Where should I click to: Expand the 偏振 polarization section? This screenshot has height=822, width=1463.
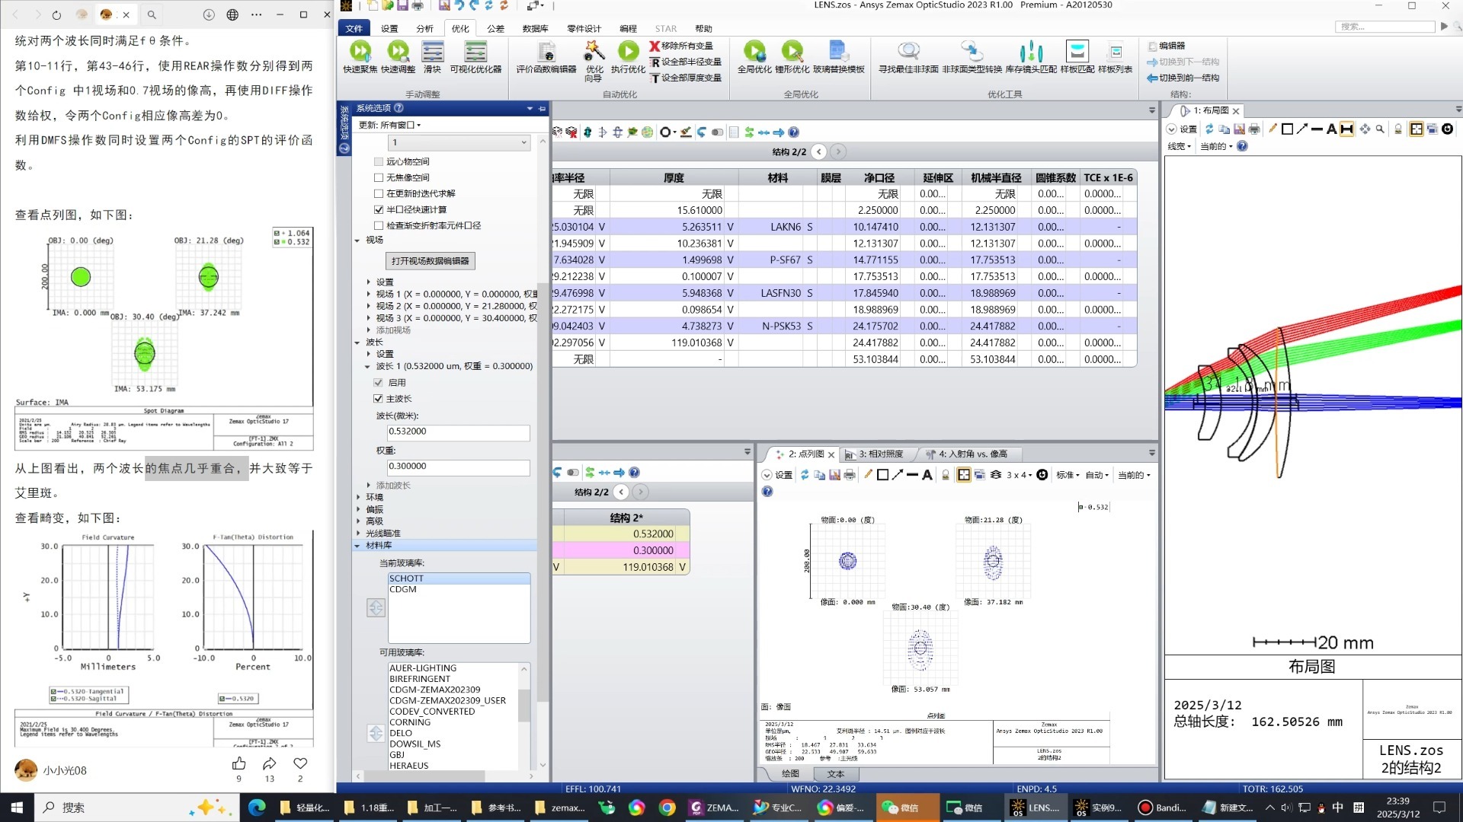358,509
